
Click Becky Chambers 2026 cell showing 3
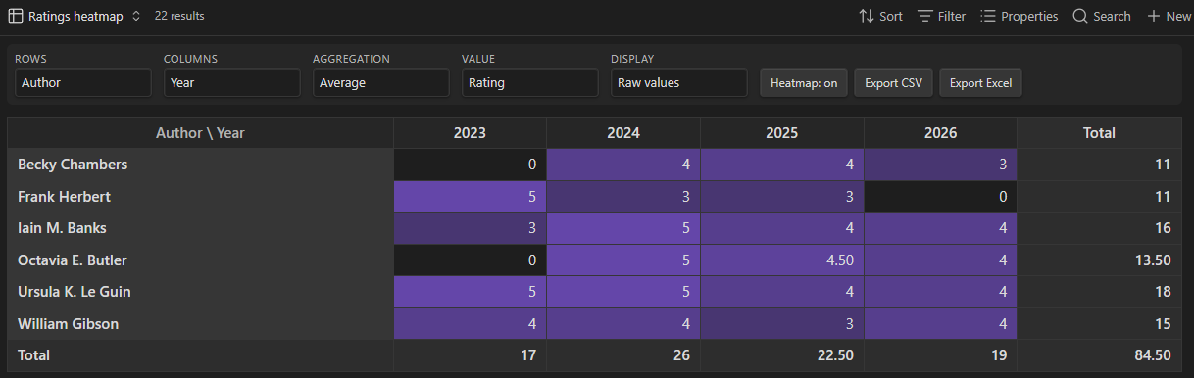pyautogui.click(x=941, y=165)
